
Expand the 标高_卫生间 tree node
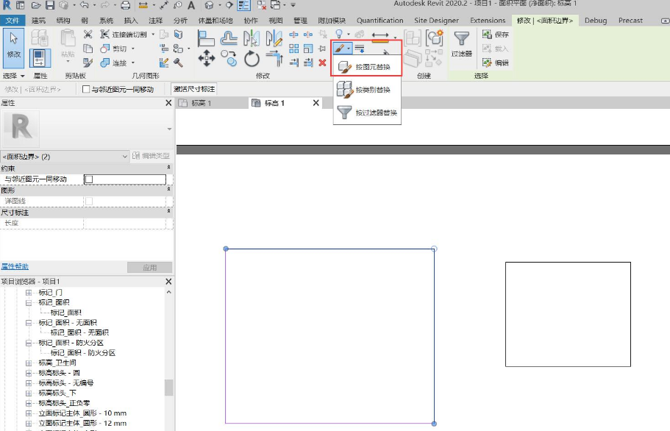29,363
